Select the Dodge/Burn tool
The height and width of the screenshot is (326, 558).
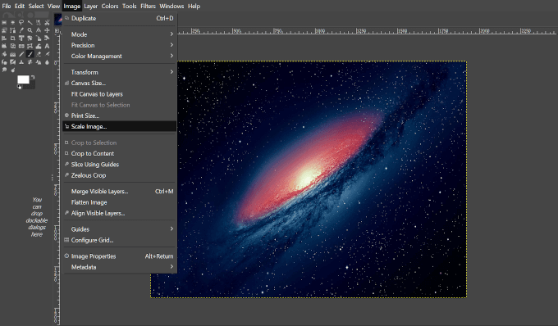coord(13,70)
